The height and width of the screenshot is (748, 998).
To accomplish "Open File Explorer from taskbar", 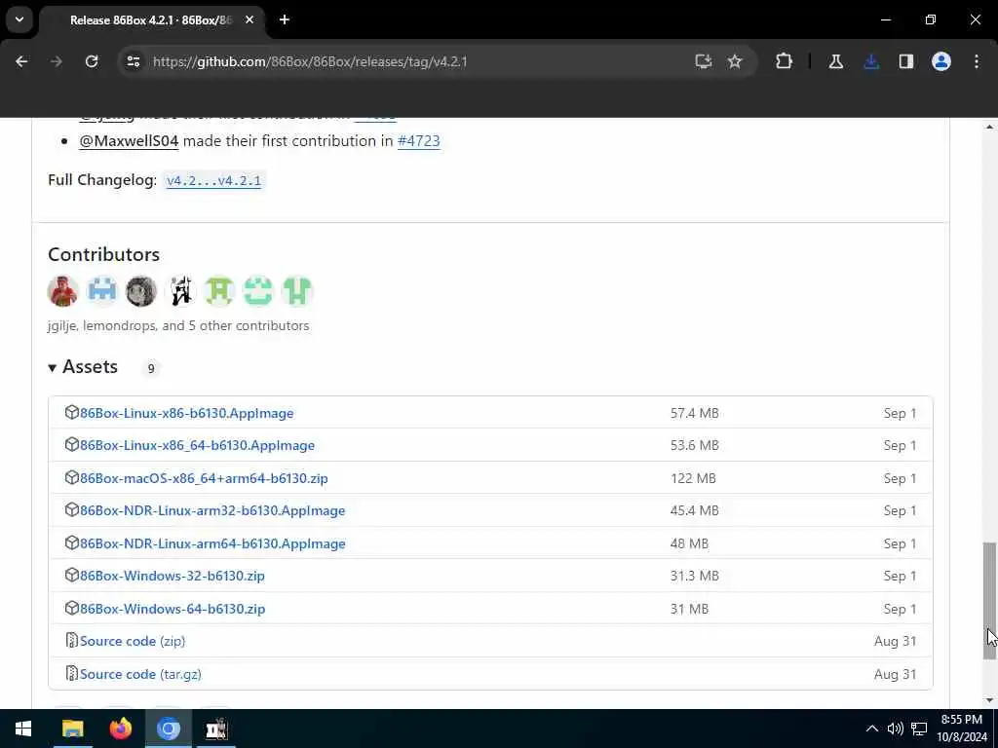I will 72,729.
